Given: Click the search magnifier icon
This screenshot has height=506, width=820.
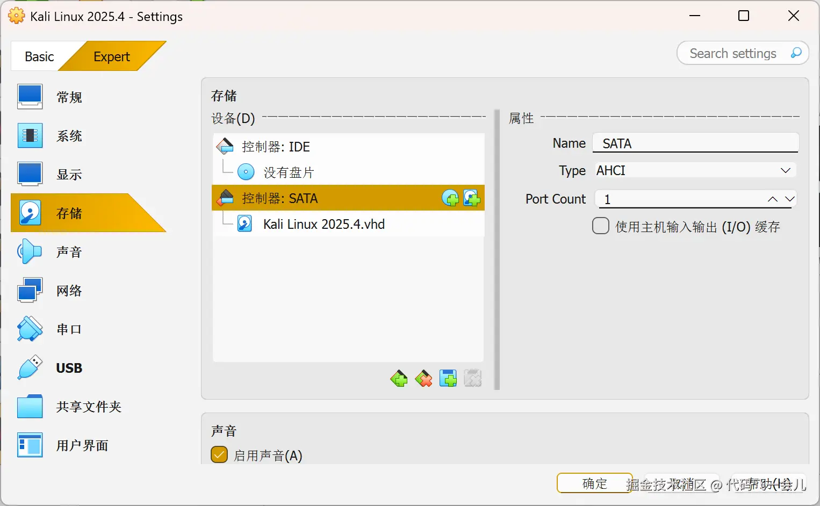Looking at the screenshot, I should (x=796, y=53).
